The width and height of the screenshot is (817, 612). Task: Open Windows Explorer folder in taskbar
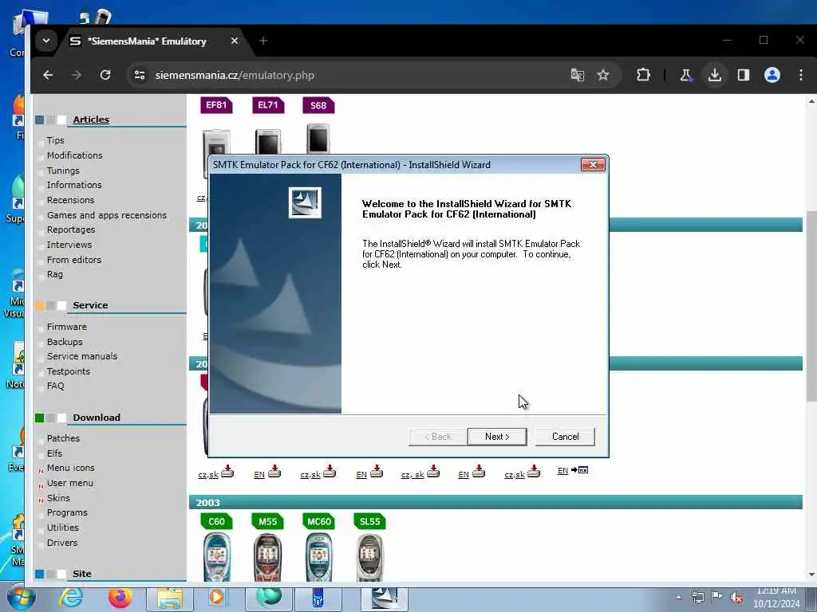pyautogui.click(x=170, y=599)
